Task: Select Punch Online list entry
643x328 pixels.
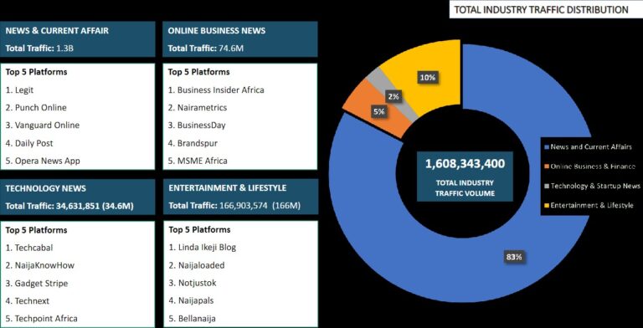Action: pos(36,107)
